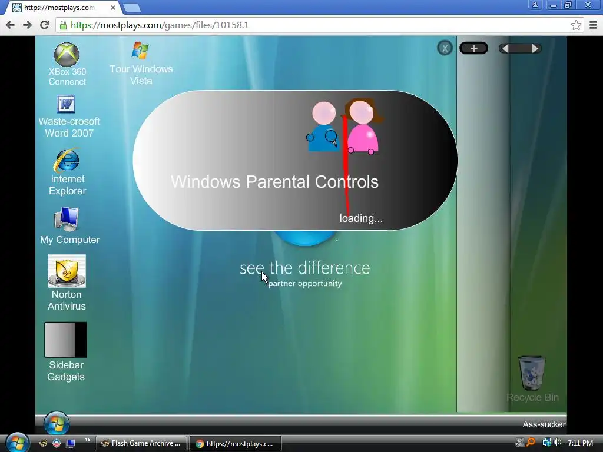Screen dimensions: 603x452
Task: Switch to mostplays Chrome taskbar button
Action: click(236, 443)
